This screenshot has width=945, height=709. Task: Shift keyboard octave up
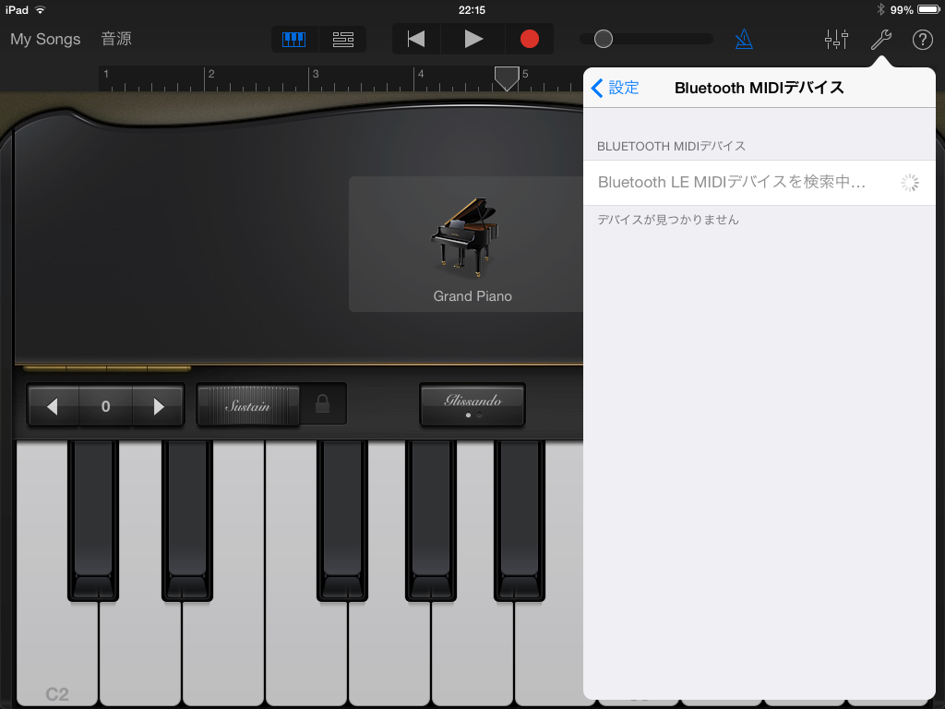(158, 406)
